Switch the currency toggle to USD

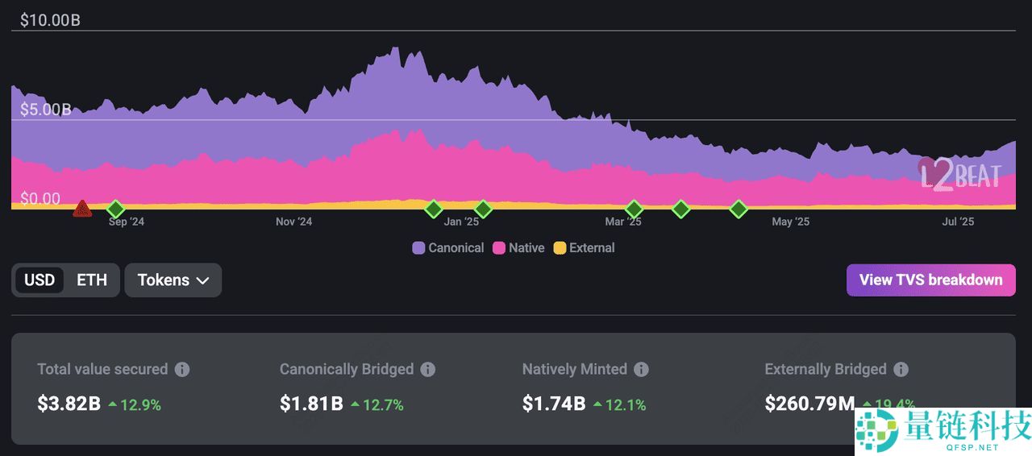tap(40, 280)
